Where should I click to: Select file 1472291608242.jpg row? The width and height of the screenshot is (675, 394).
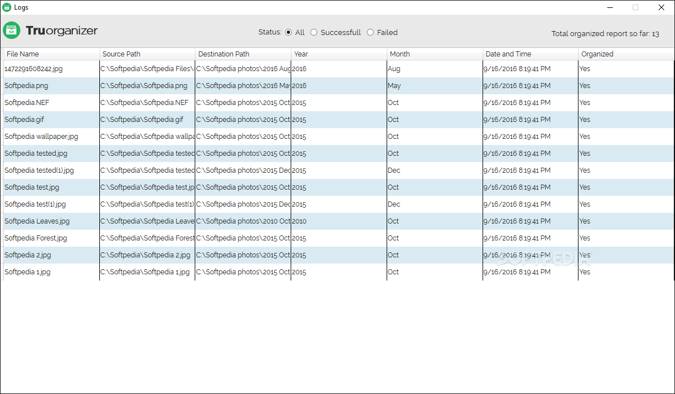[x=338, y=69]
